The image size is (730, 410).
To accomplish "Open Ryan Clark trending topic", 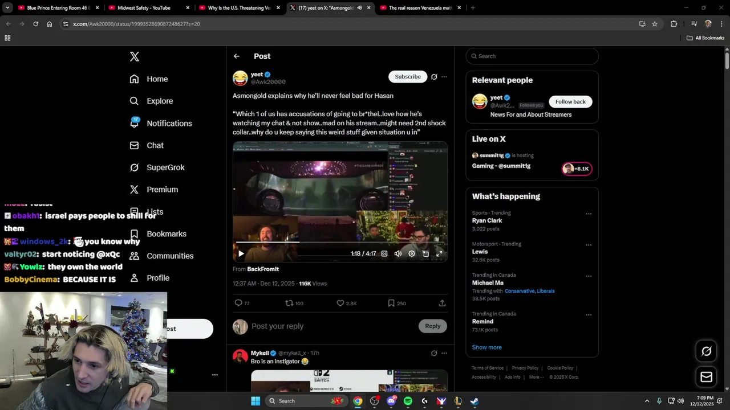I will click(487, 220).
